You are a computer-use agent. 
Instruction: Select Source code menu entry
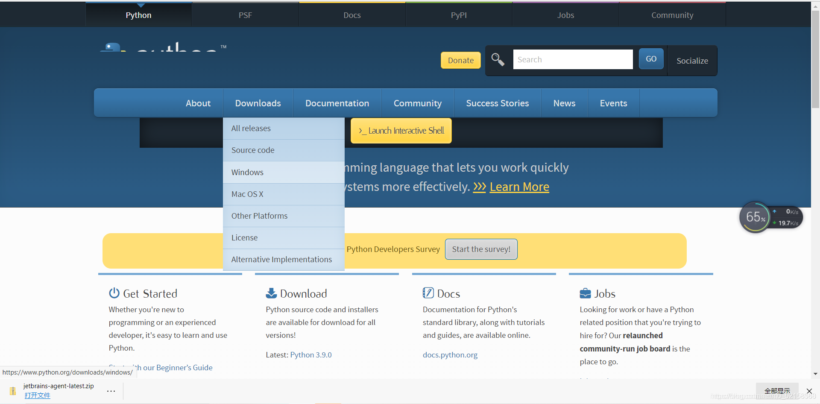(284, 150)
